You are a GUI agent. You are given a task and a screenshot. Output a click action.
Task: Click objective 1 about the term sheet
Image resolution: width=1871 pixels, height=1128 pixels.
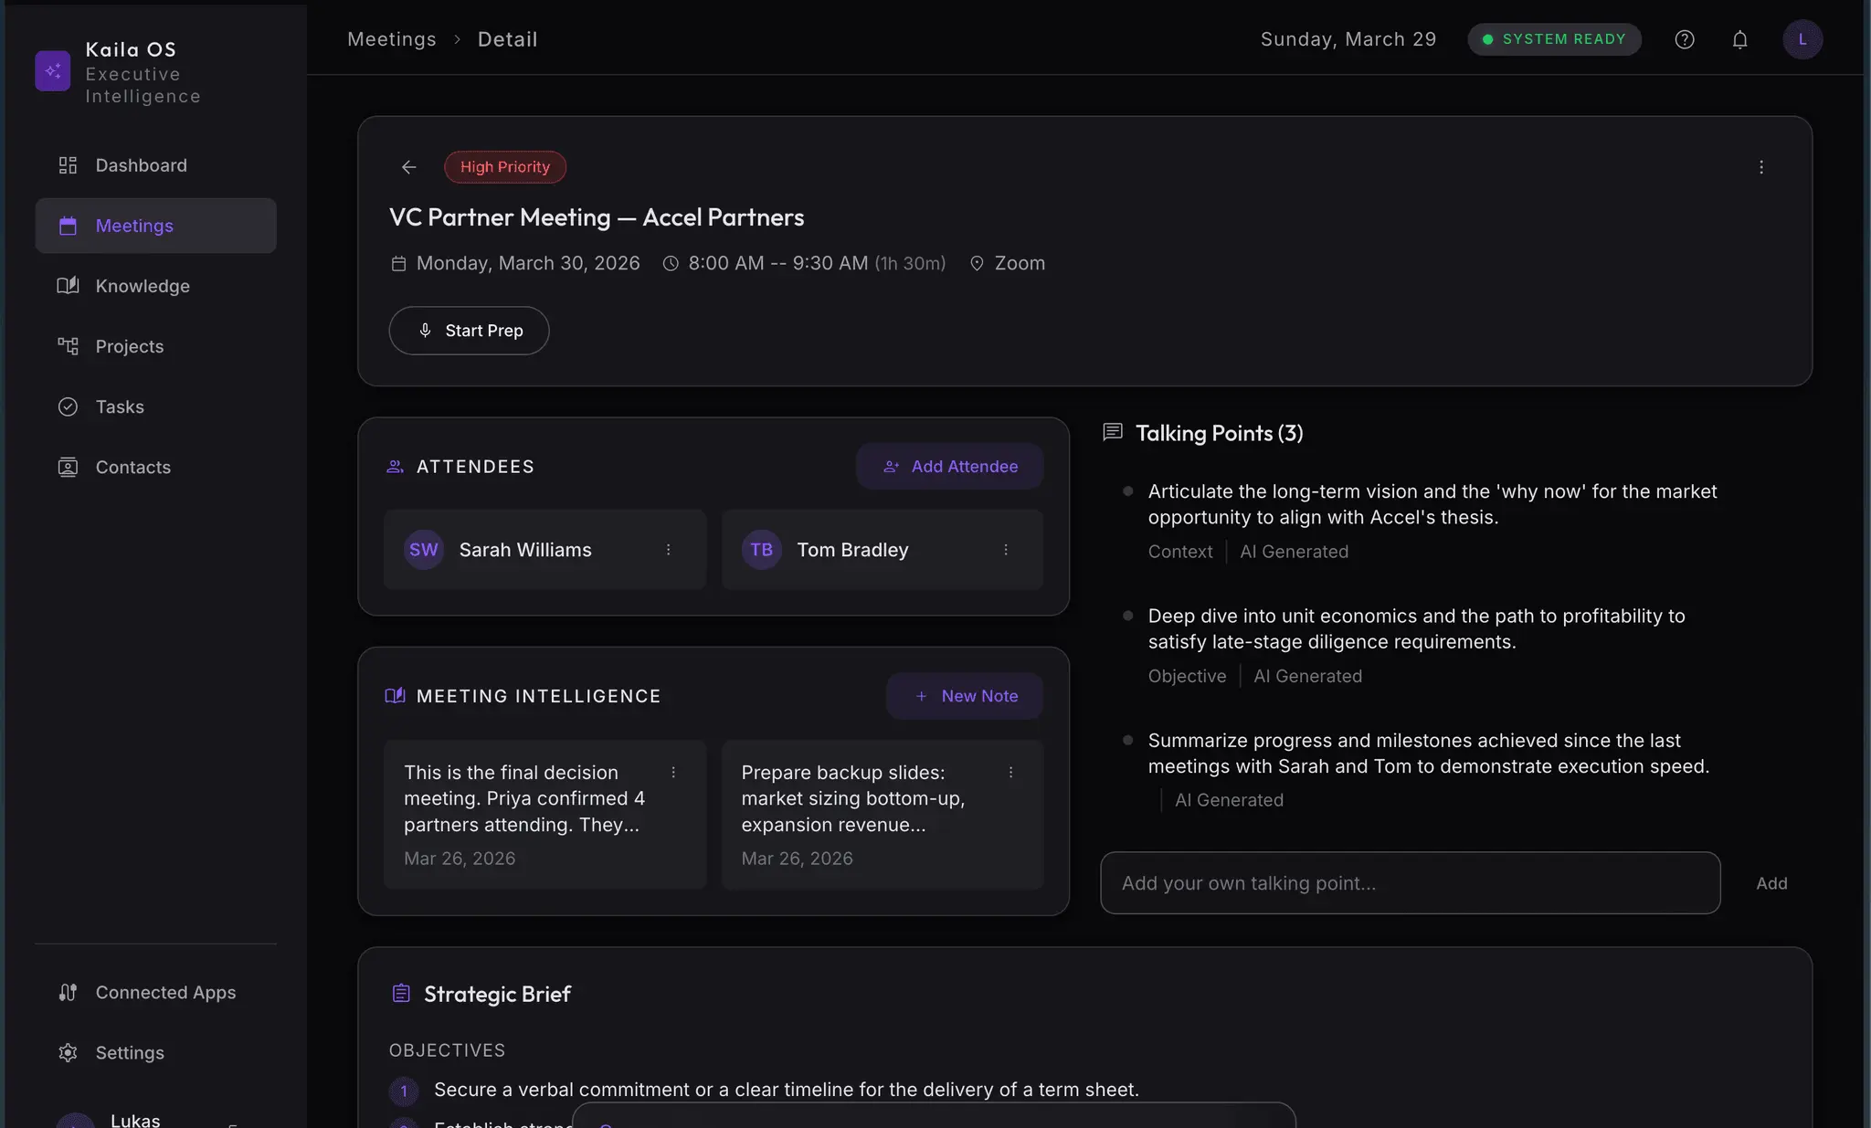click(x=786, y=1090)
